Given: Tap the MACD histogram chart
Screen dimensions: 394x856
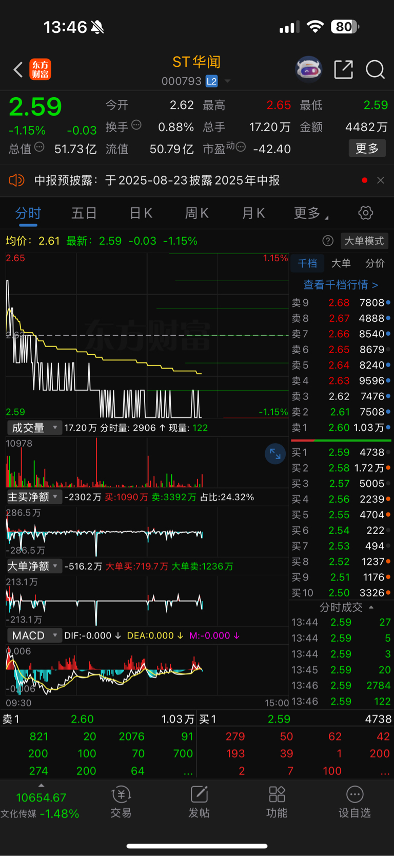Looking at the screenshot, I should (147, 670).
